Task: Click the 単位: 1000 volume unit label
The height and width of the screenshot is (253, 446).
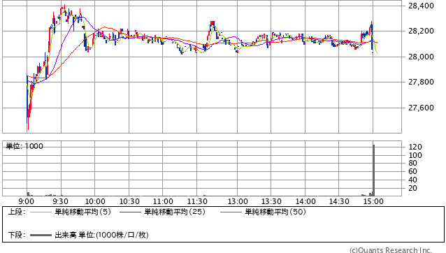Action: [x=24, y=146]
